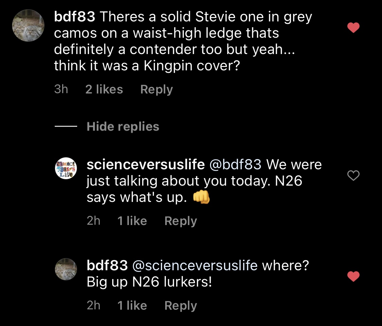Tap the scienceversuslife username

(145, 165)
